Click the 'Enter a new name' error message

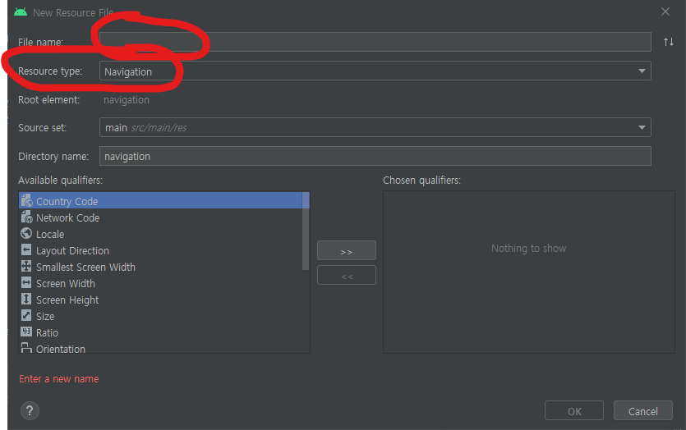(x=59, y=379)
